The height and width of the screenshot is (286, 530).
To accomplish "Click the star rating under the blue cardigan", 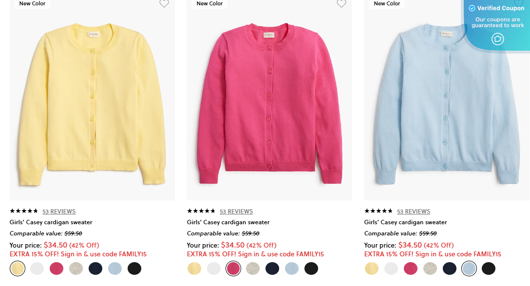I will tap(378, 211).
